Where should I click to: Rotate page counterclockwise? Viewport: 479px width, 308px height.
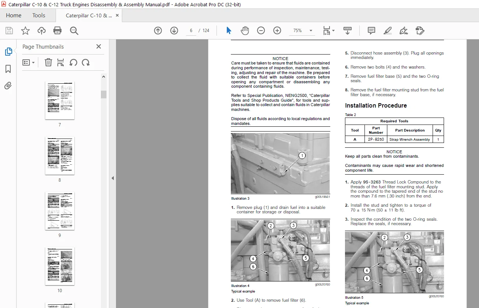pyautogui.click(x=73, y=63)
